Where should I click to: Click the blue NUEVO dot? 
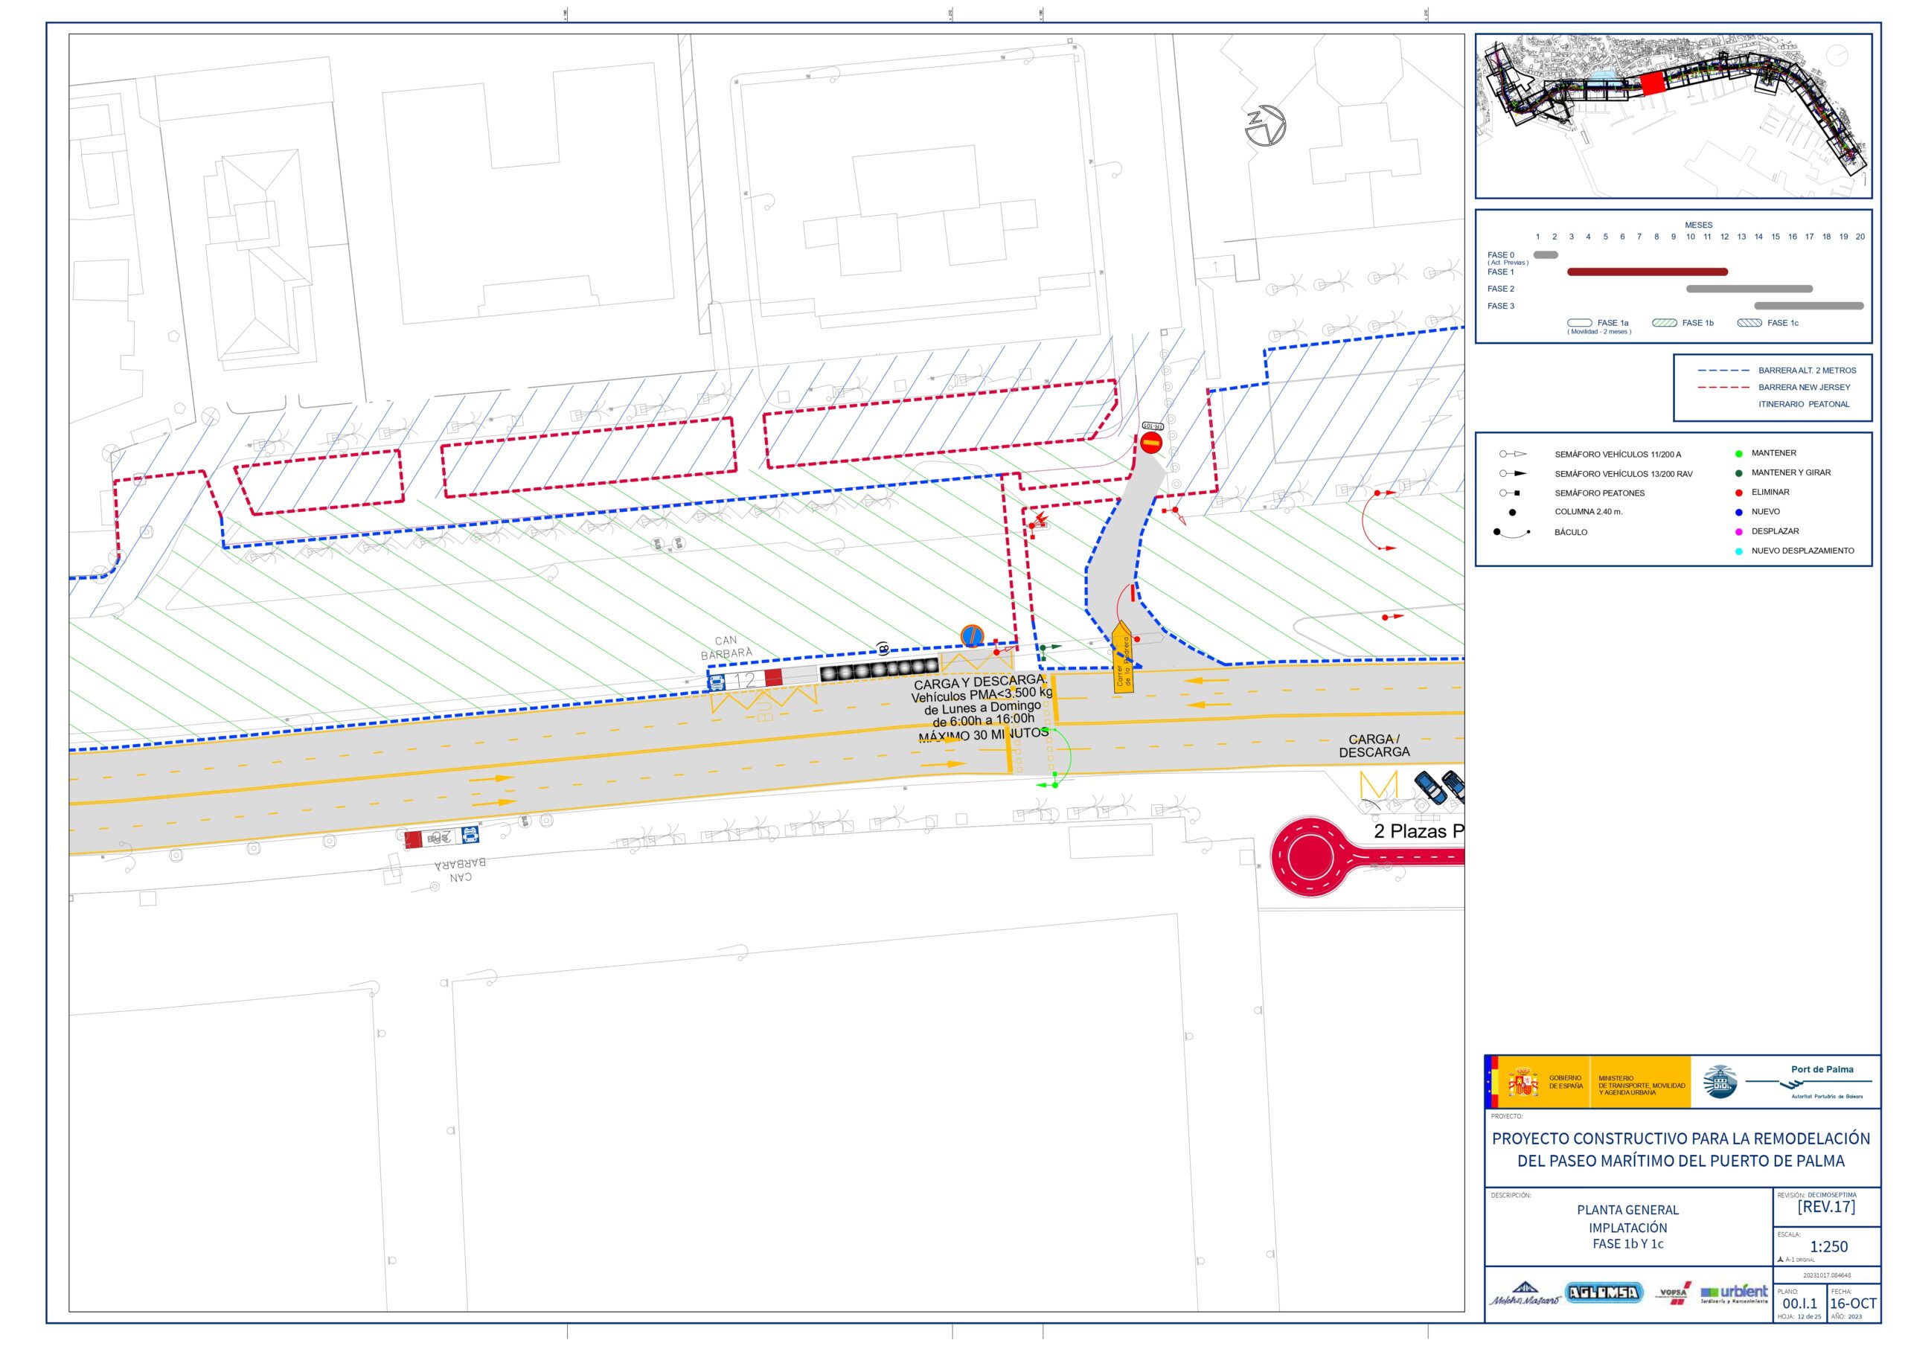point(1738,512)
